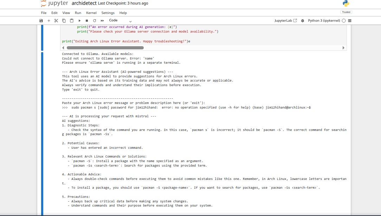Viewport: 381px width, 216px height.
Task: Click the blue collapse bar beside the code cell
Action: point(42,37)
